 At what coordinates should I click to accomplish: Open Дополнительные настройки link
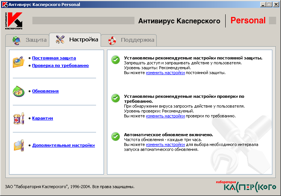63,145
